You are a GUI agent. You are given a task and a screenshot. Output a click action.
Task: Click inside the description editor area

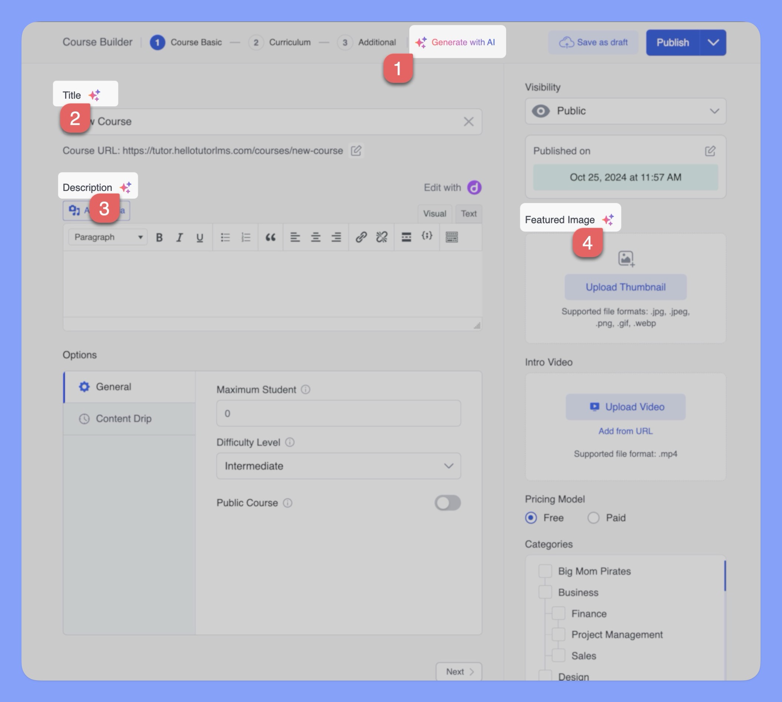(x=272, y=284)
